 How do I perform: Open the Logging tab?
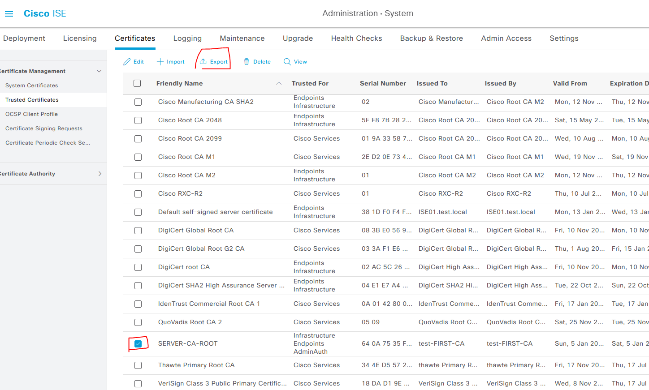pos(187,39)
